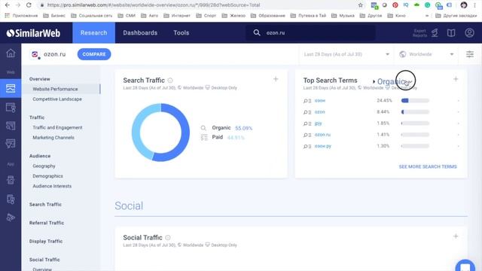Image resolution: width=482 pixels, height=271 pixels.
Task: Open the chat bubble widget
Action: point(465,266)
